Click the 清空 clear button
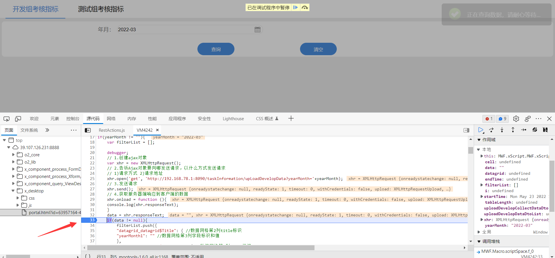The width and height of the screenshot is (555, 258). tap(318, 49)
